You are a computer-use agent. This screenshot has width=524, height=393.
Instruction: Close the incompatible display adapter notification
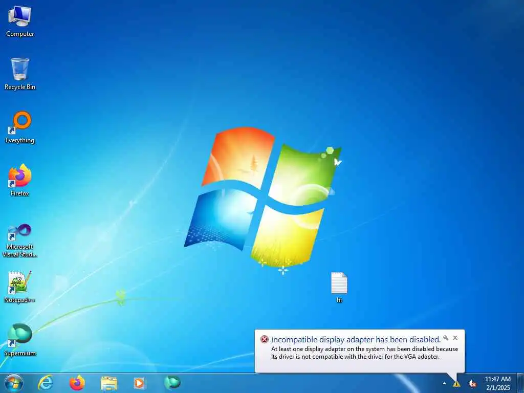(x=455, y=338)
